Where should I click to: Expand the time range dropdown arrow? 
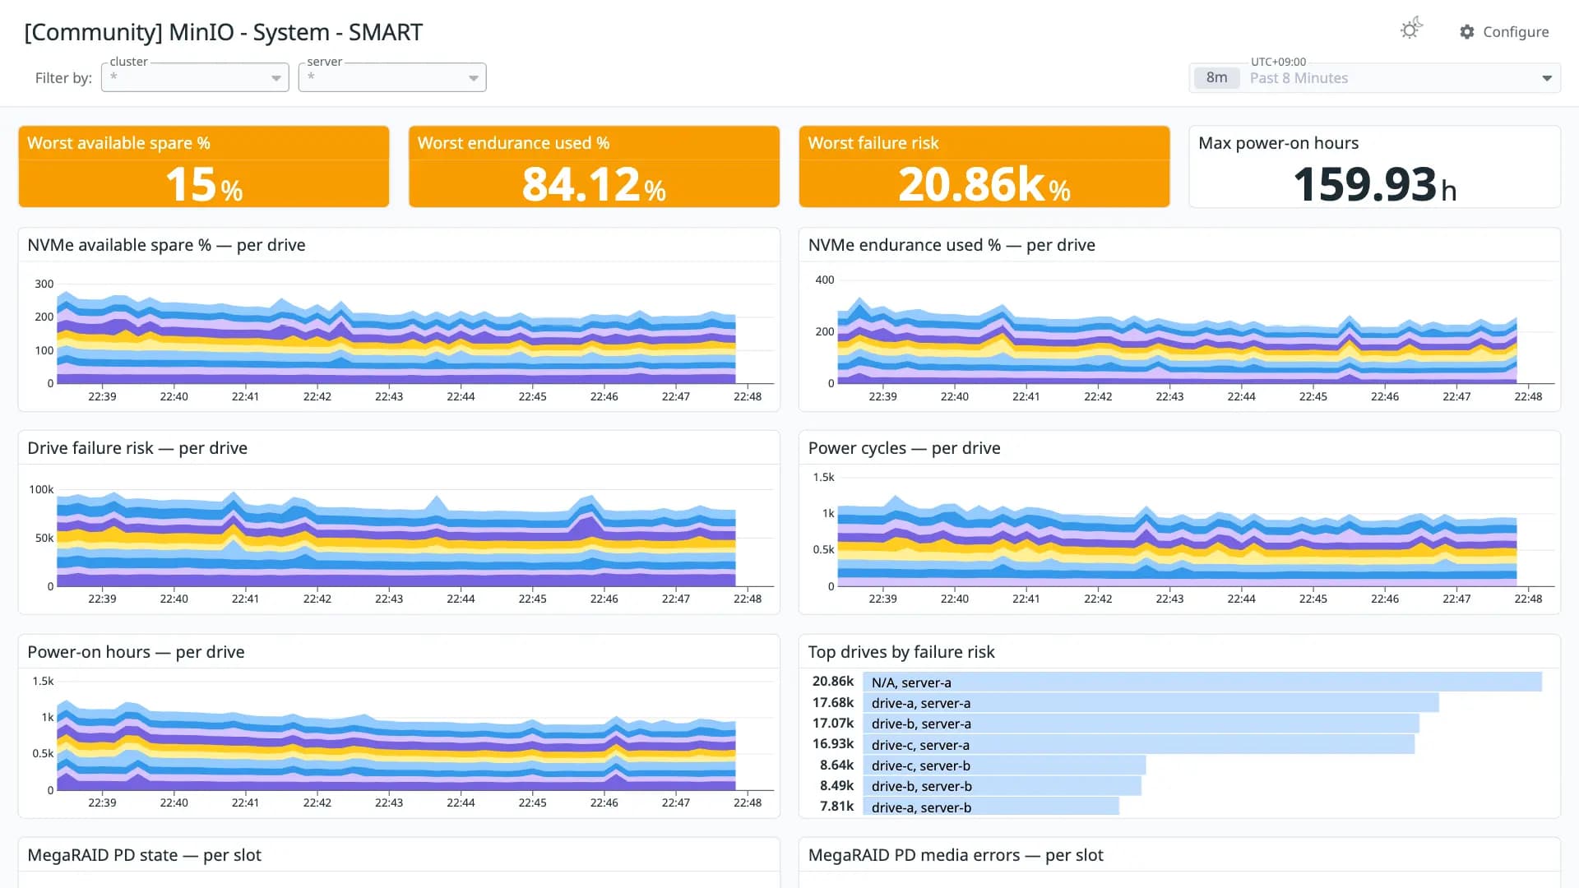1547,78
